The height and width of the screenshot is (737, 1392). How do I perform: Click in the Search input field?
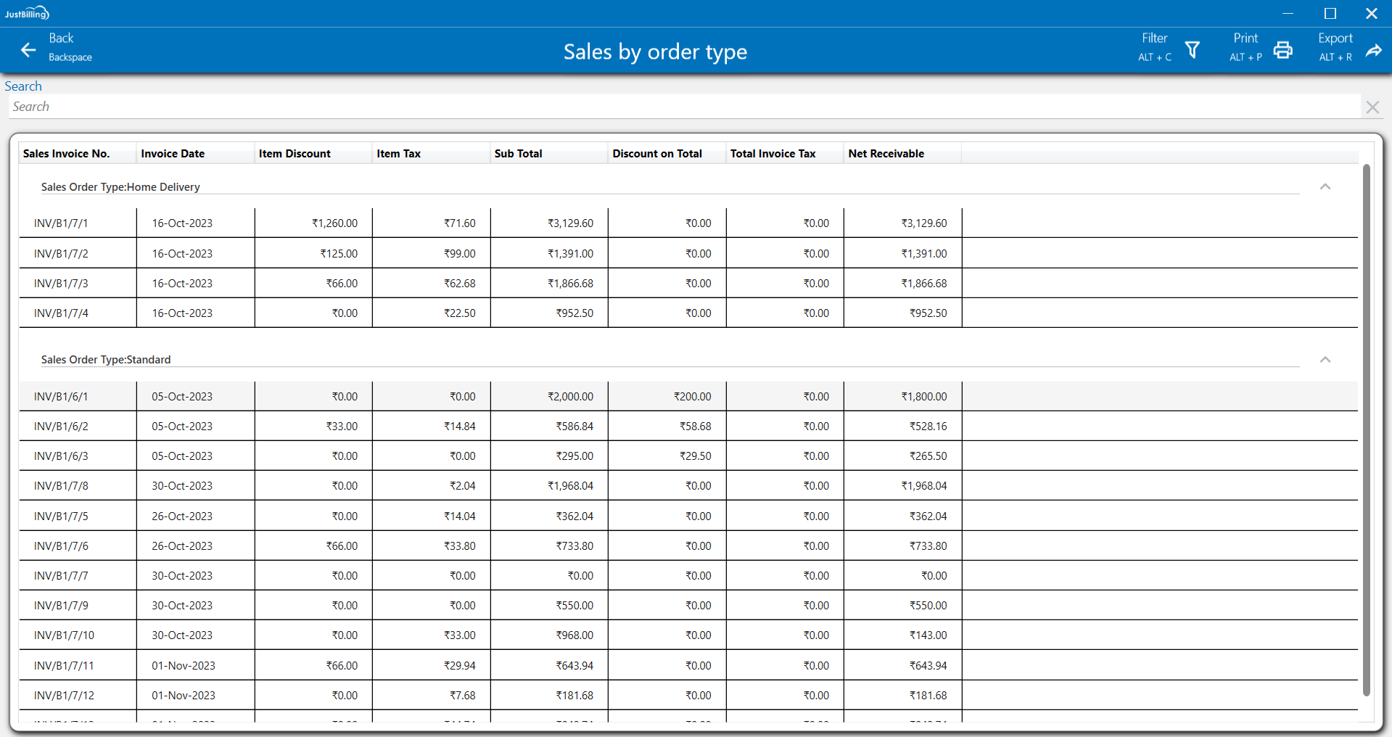tap(682, 107)
